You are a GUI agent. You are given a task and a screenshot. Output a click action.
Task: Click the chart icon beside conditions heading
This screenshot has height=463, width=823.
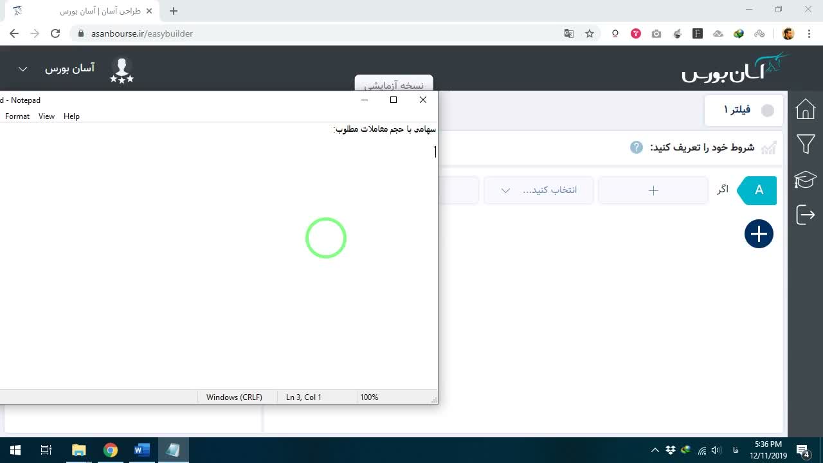(769, 148)
